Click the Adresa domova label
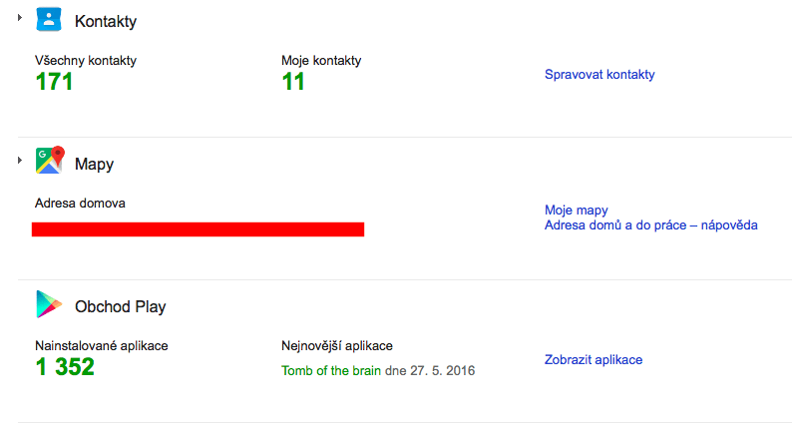The image size is (801, 431). [x=80, y=204]
